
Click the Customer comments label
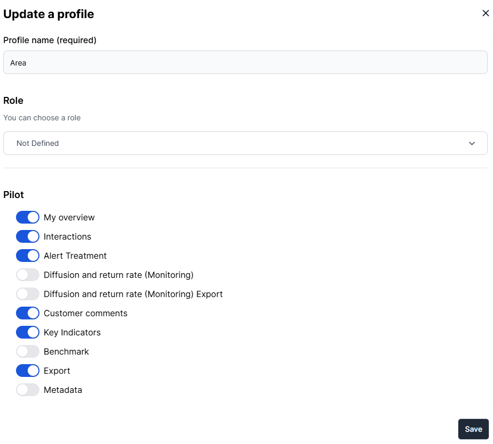85,313
